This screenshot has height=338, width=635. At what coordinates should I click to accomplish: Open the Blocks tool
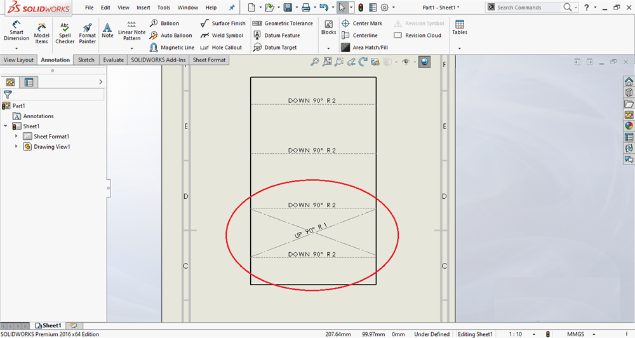pos(328,27)
